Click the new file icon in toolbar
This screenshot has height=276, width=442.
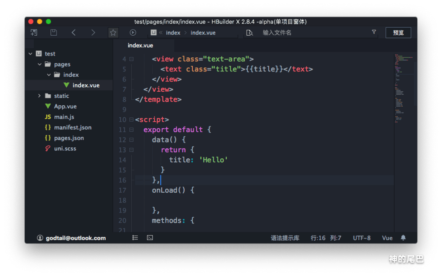pyautogui.click(x=34, y=33)
